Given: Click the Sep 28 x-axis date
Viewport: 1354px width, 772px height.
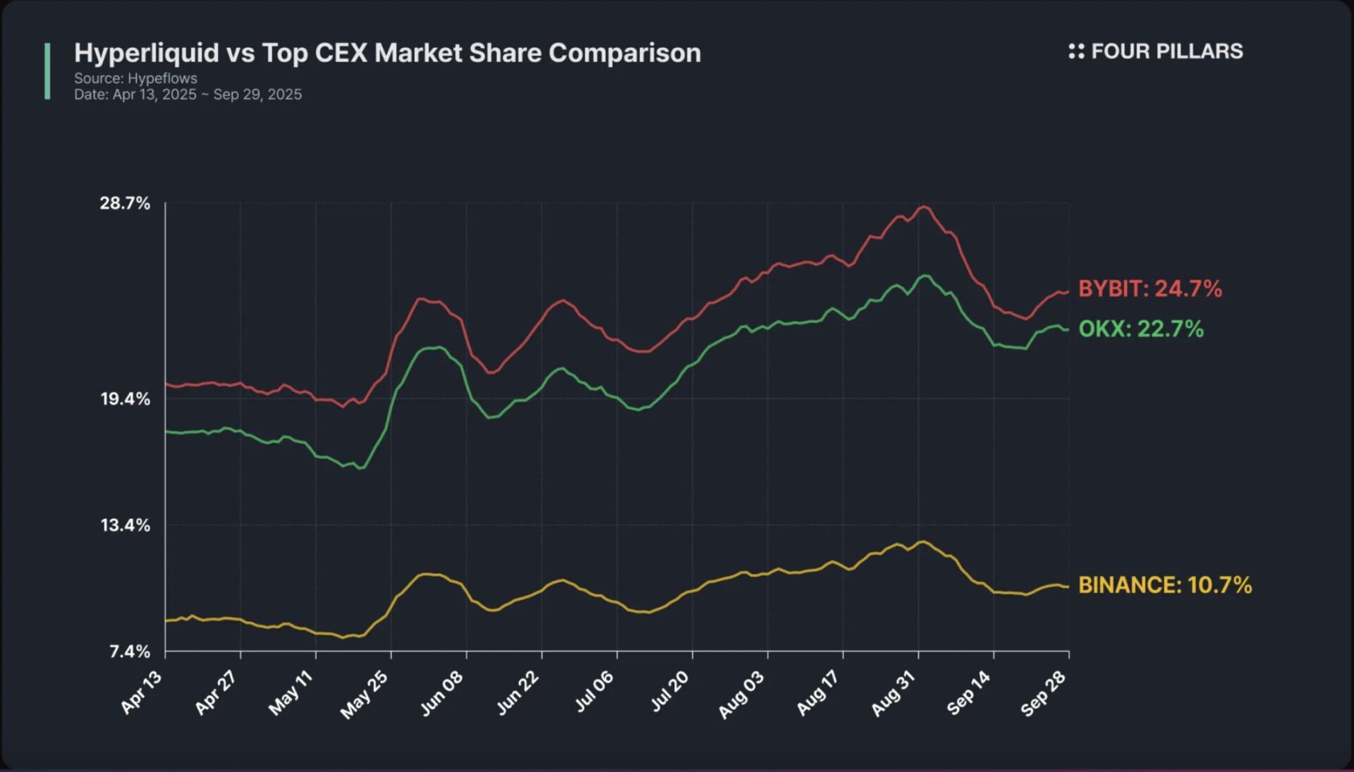Looking at the screenshot, I should click(1043, 694).
